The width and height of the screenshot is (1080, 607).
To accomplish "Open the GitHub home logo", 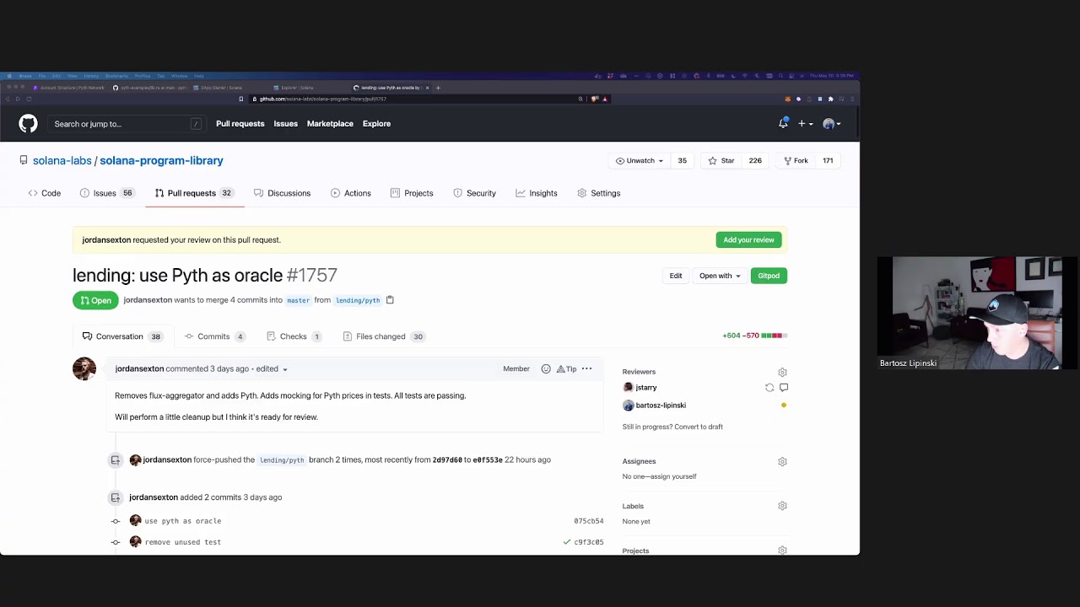I will tap(28, 124).
